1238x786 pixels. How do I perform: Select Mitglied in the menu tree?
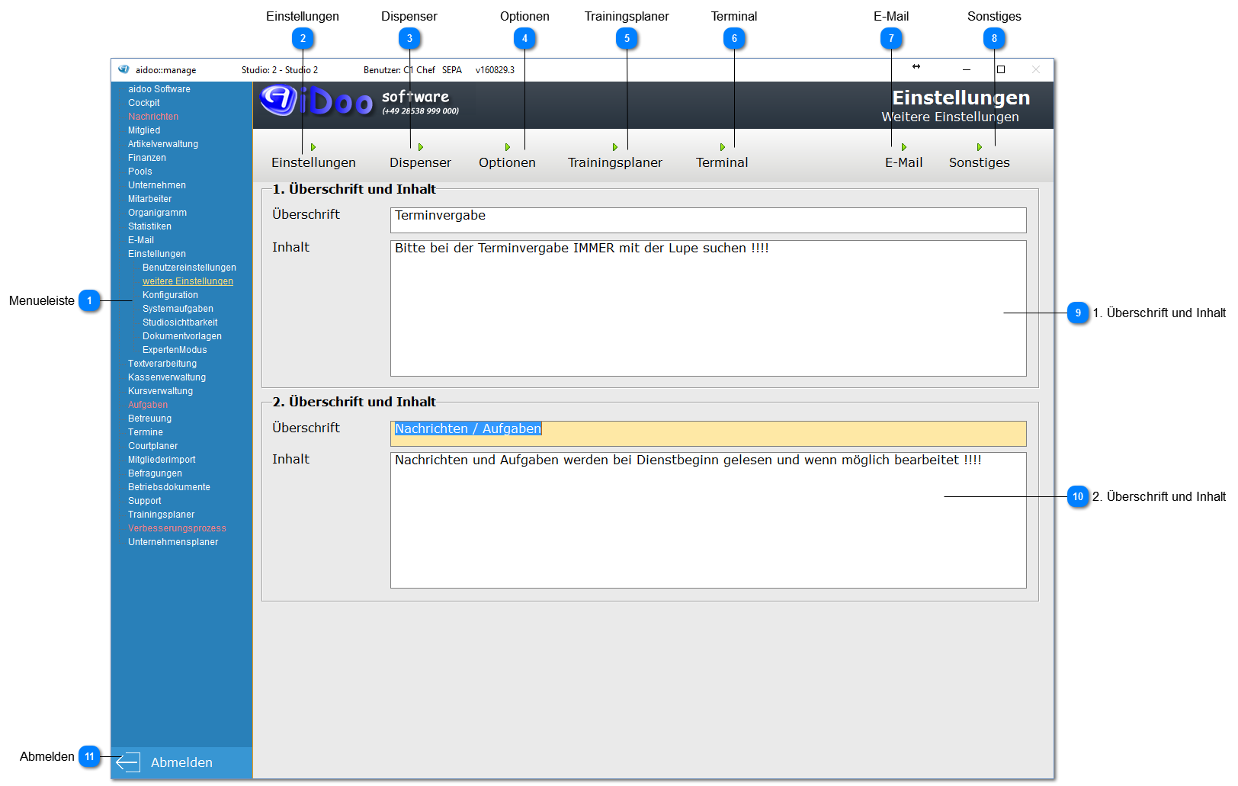point(144,130)
